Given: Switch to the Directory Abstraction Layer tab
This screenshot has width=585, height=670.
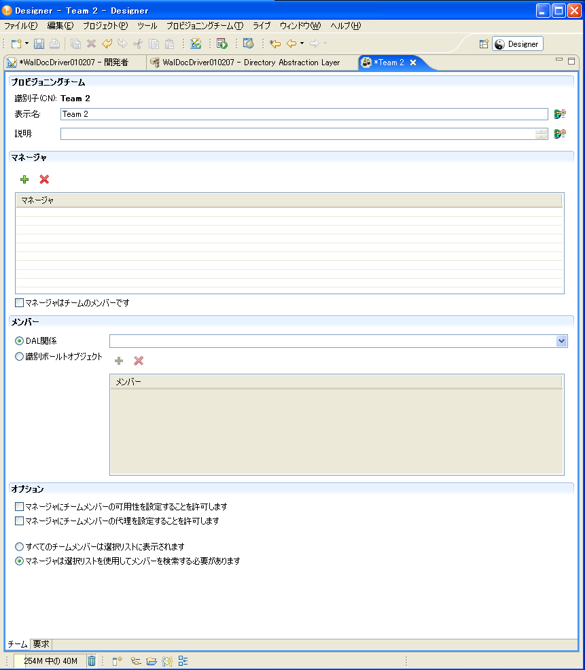Looking at the screenshot, I should pyautogui.click(x=251, y=63).
